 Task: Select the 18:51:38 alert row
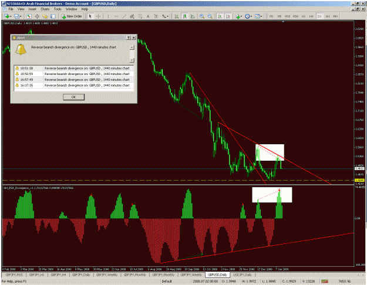73,68
